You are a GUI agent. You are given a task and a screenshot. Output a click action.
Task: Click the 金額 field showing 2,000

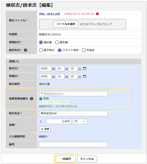59,121
